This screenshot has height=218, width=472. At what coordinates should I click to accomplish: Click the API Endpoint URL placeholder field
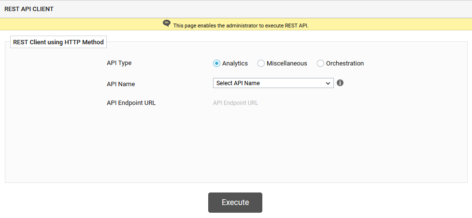coord(236,103)
